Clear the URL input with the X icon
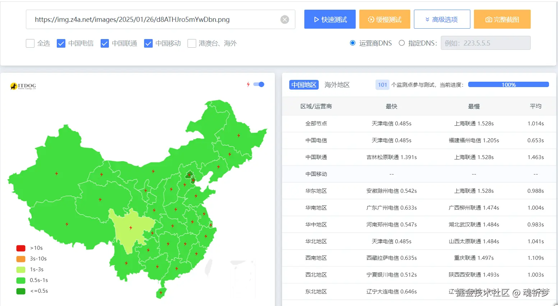Viewport: 558px width, 306px height. point(285,19)
